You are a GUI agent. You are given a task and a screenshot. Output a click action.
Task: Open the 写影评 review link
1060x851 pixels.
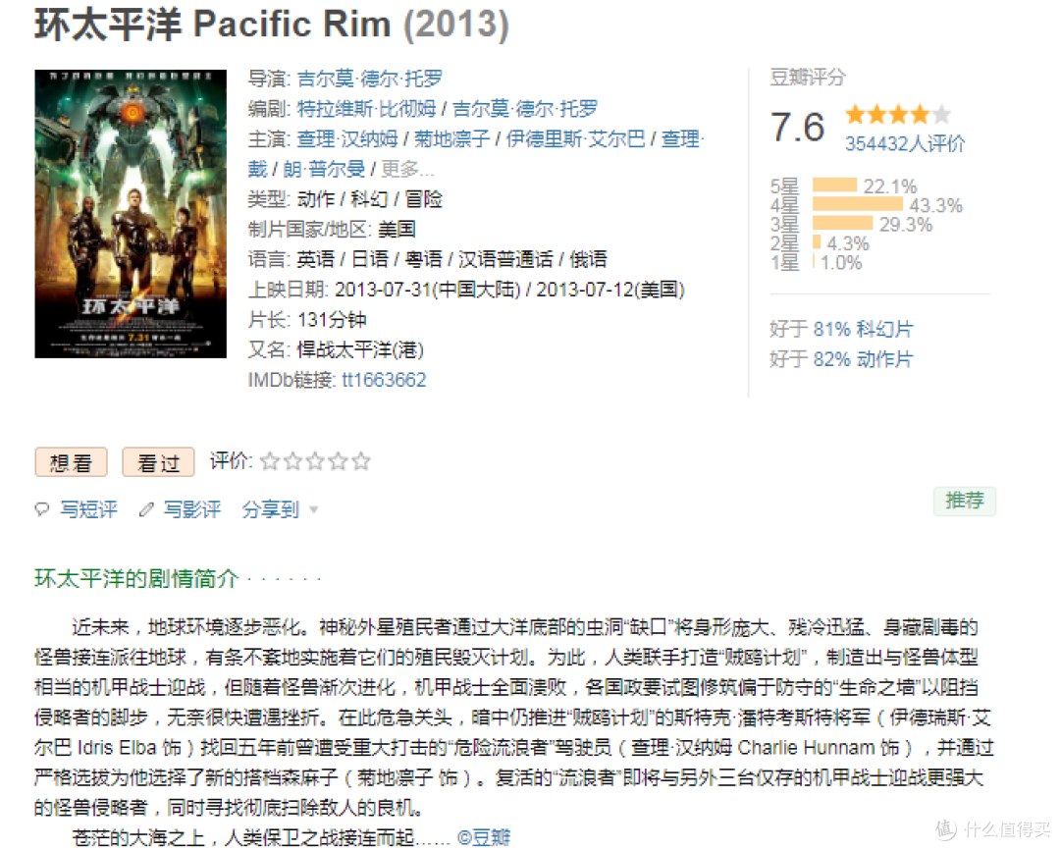192,509
